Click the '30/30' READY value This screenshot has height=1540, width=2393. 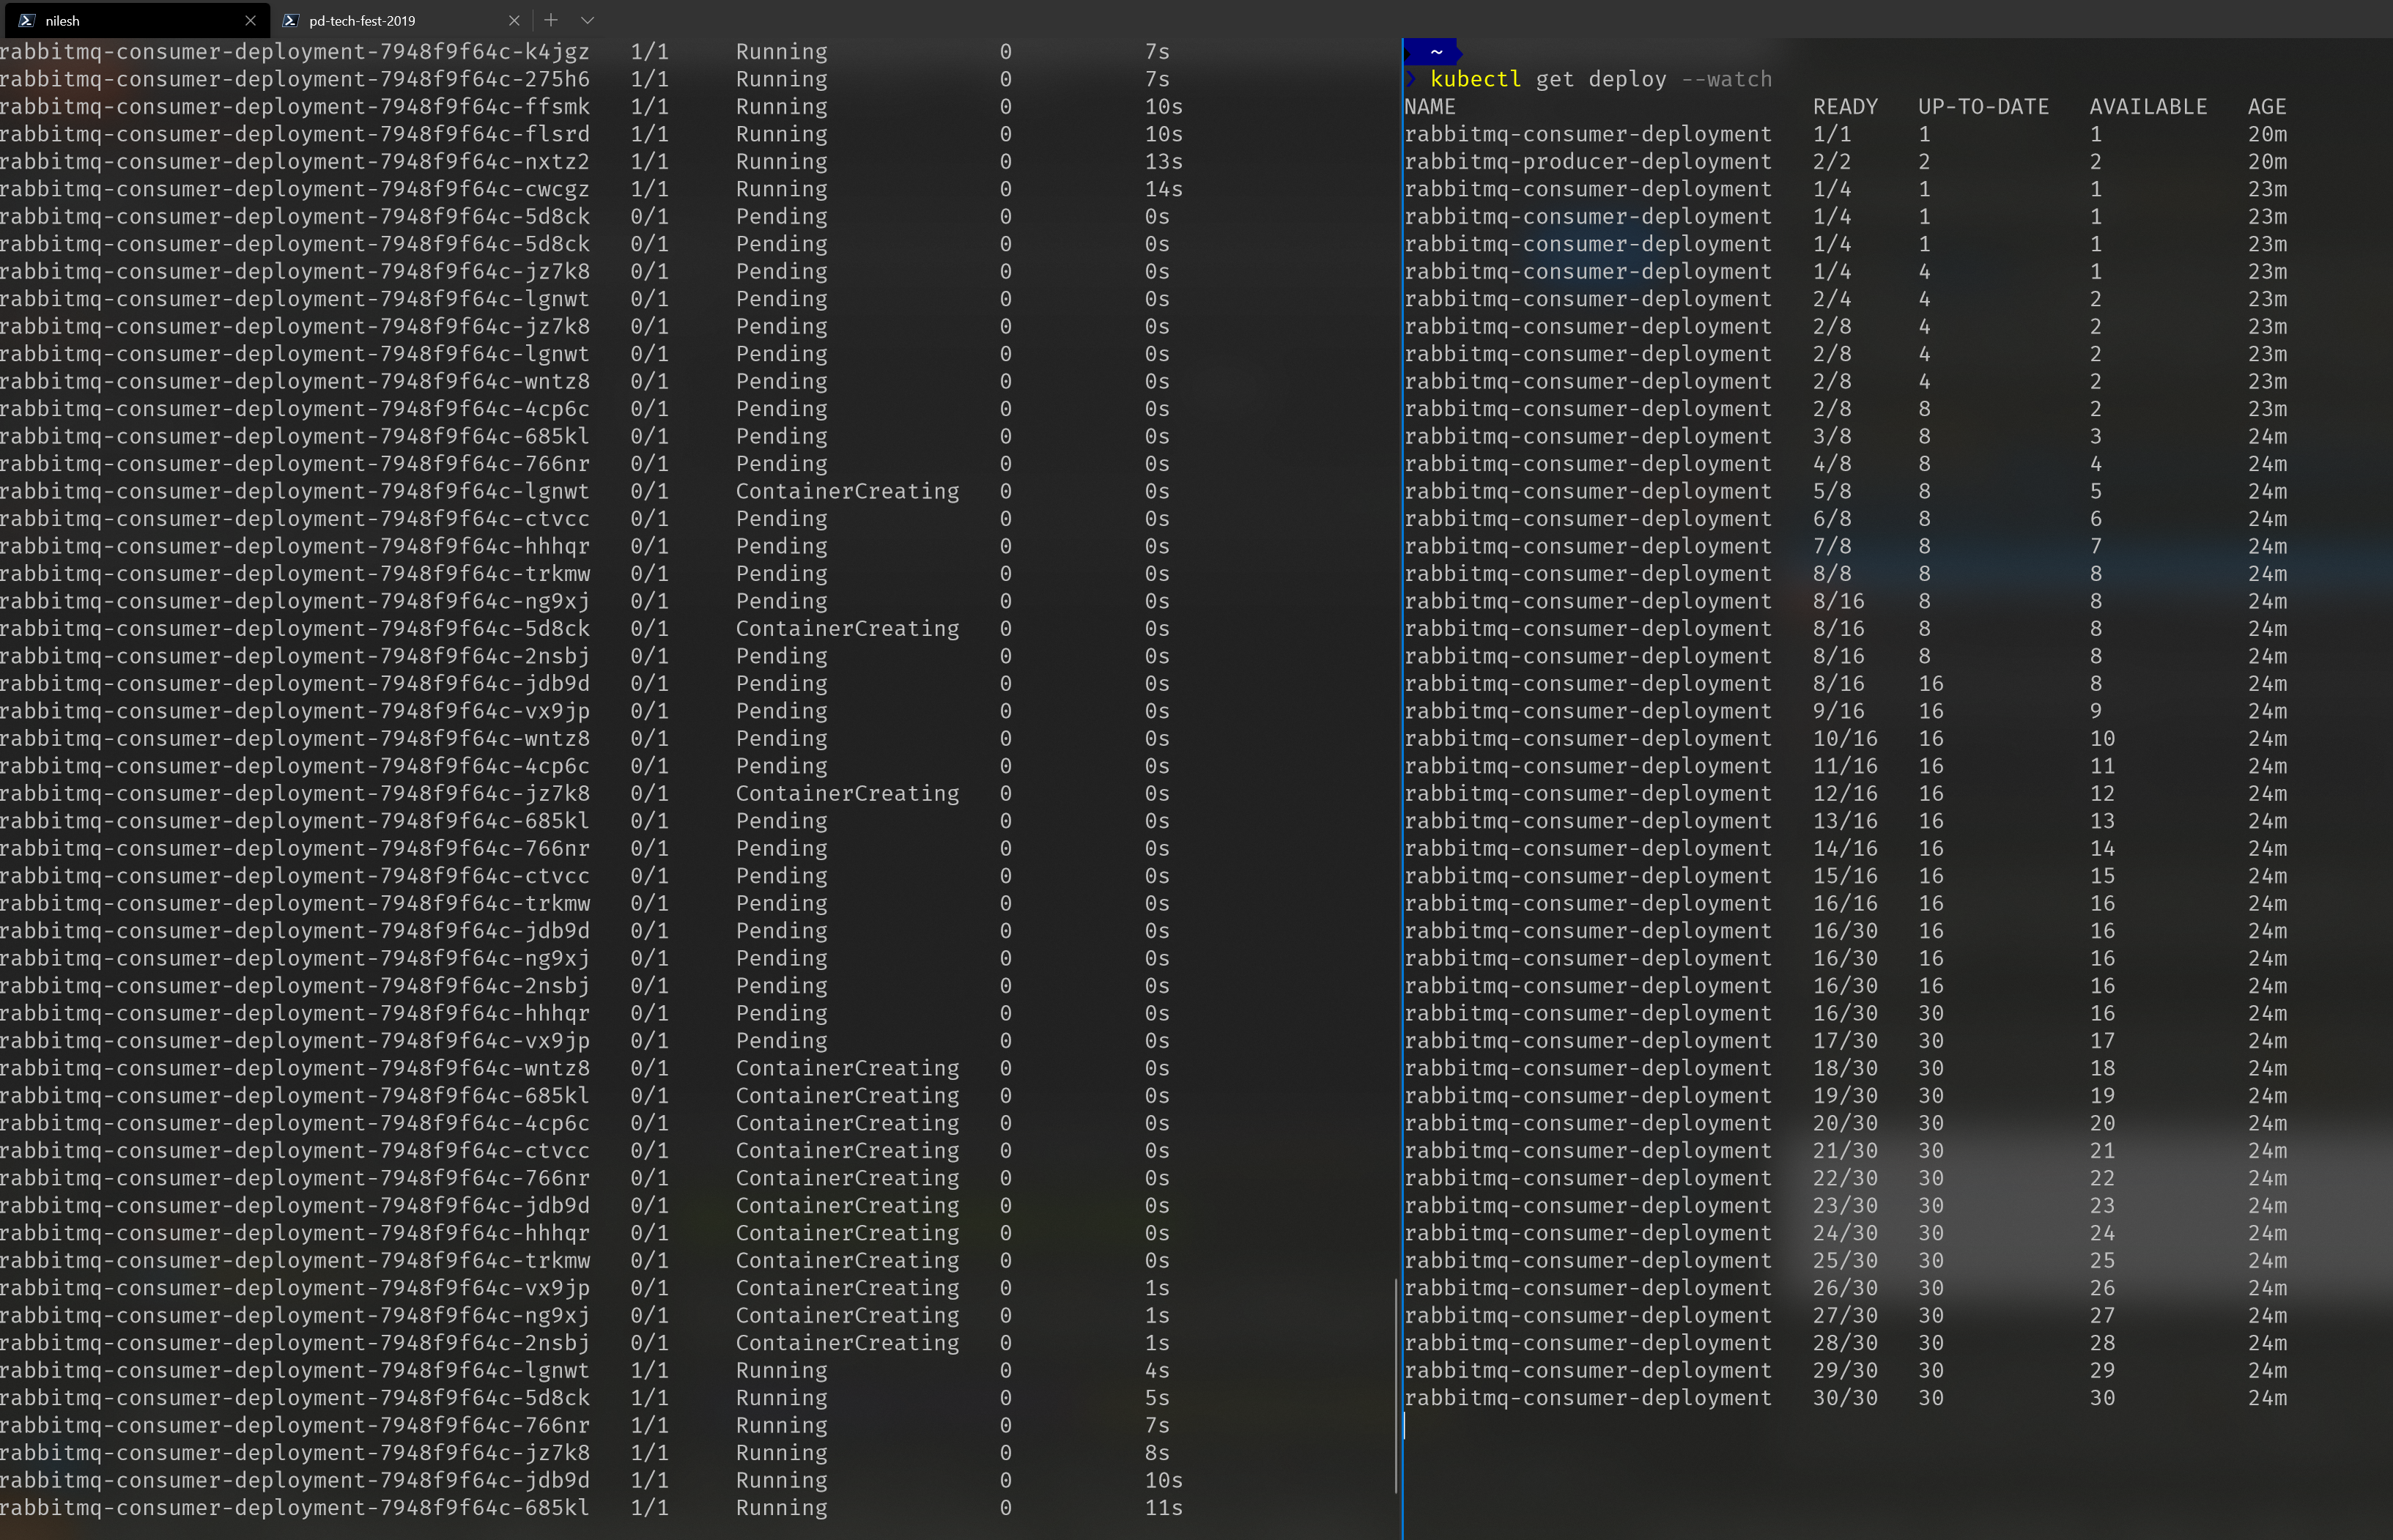1845,1397
